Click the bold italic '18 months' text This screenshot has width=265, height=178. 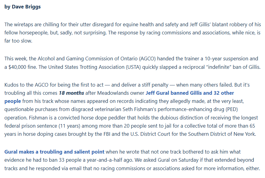tap(71, 93)
